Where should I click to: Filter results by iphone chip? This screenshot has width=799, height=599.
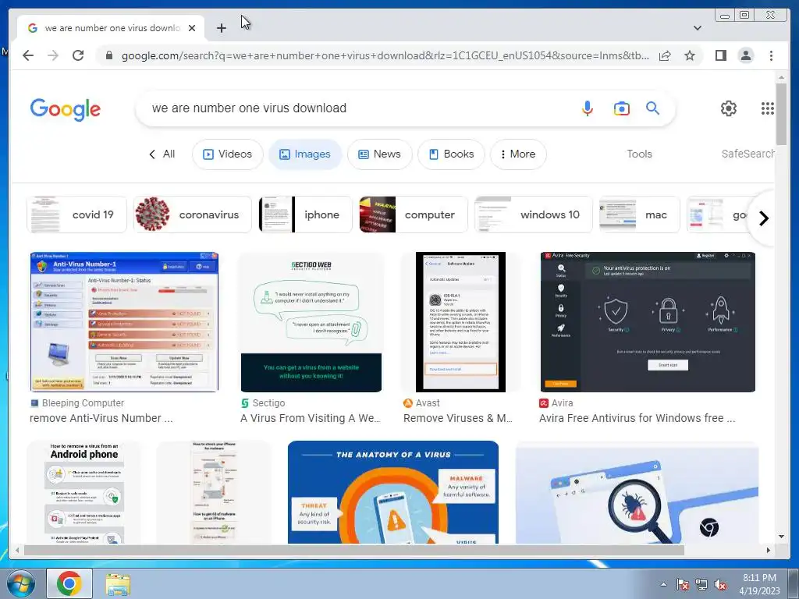(x=305, y=214)
